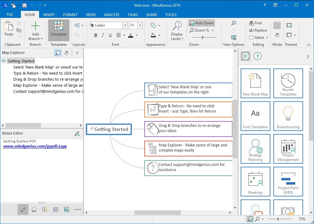Screen dimensions: 314x224
Task: Toggle the auto zoom icon in status bar
Action: coord(250,219)
